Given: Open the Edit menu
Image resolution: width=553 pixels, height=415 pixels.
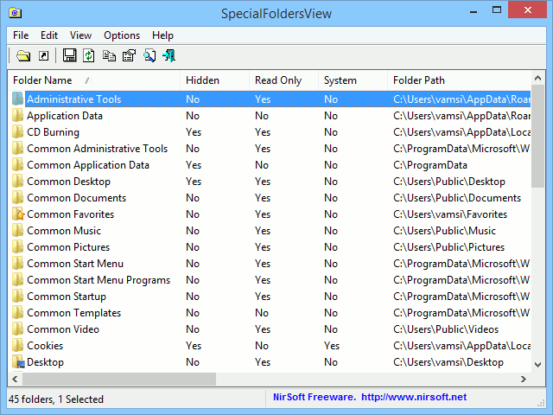Looking at the screenshot, I should click(x=49, y=35).
